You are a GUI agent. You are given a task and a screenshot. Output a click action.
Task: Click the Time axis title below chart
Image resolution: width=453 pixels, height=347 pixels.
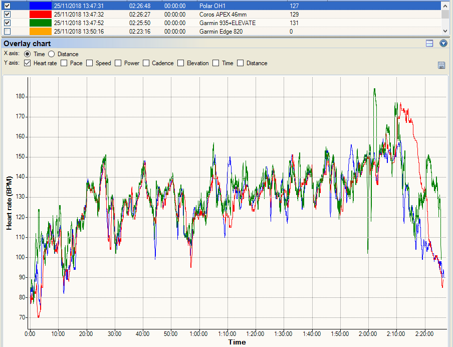point(237,342)
